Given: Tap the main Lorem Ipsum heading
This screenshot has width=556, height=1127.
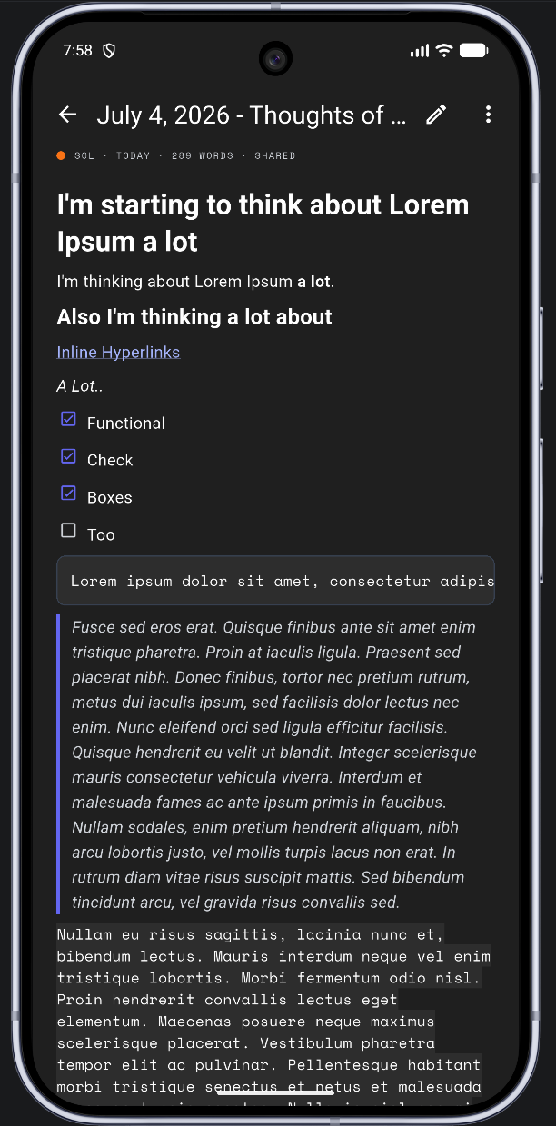Looking at the screenshot, I should 263,223.
